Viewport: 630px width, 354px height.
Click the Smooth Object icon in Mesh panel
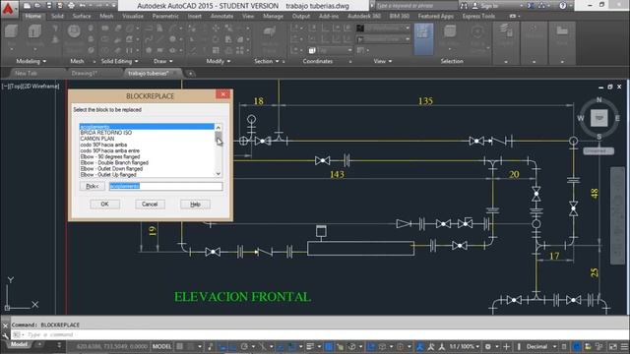(x=74, y=31)
